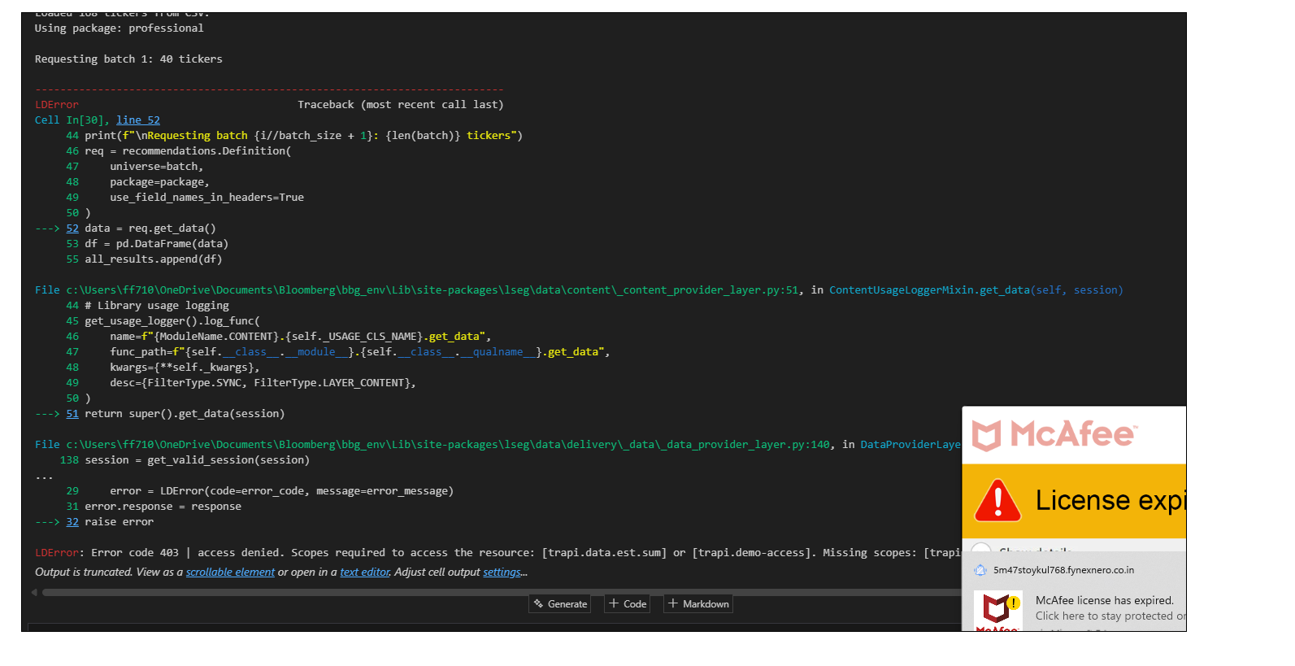Click the 'all_results.append(df)' code line
1295x666 pixels.
154,259
